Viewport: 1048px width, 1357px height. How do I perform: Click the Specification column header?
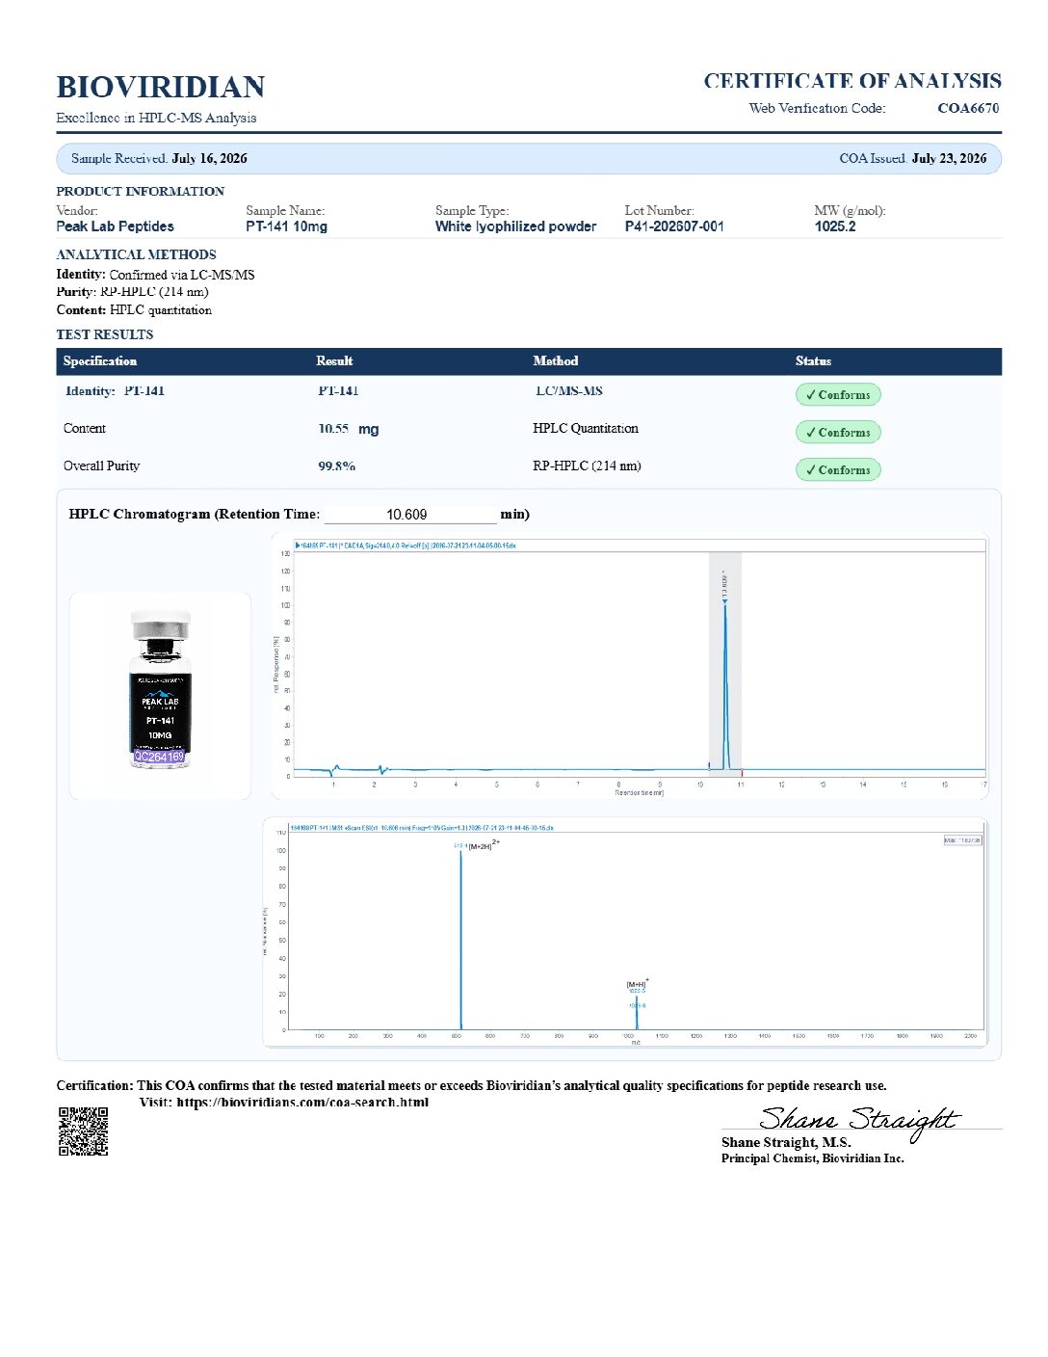[x=100, y=361]
